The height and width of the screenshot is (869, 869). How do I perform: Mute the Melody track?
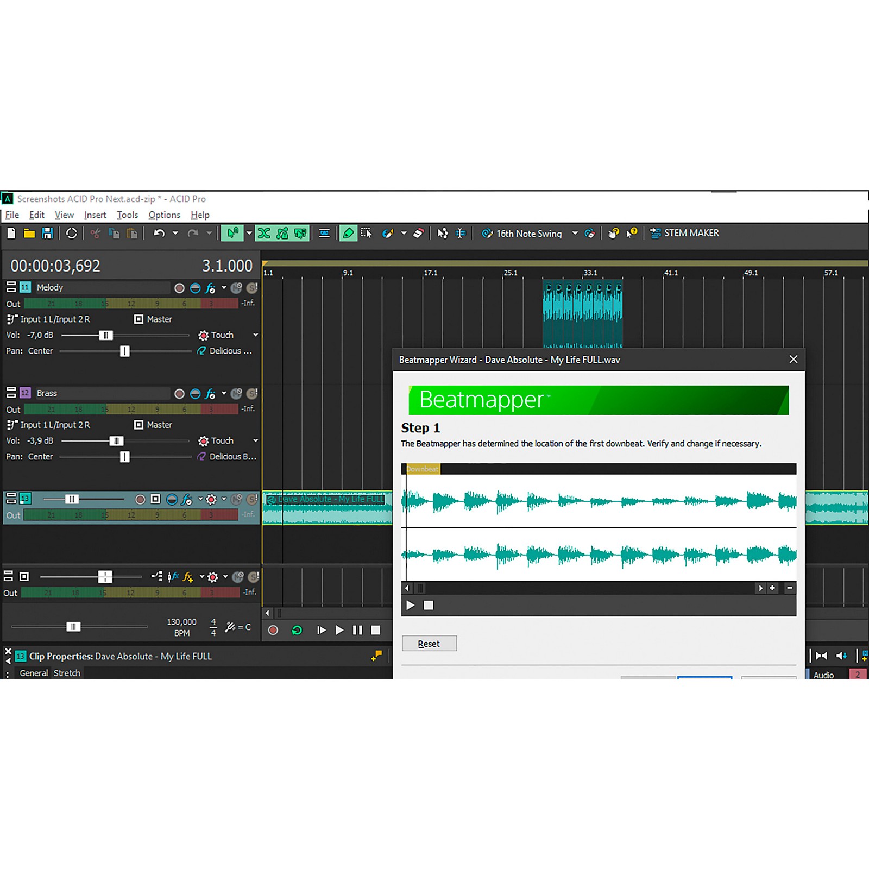click(x=236, y=288)
